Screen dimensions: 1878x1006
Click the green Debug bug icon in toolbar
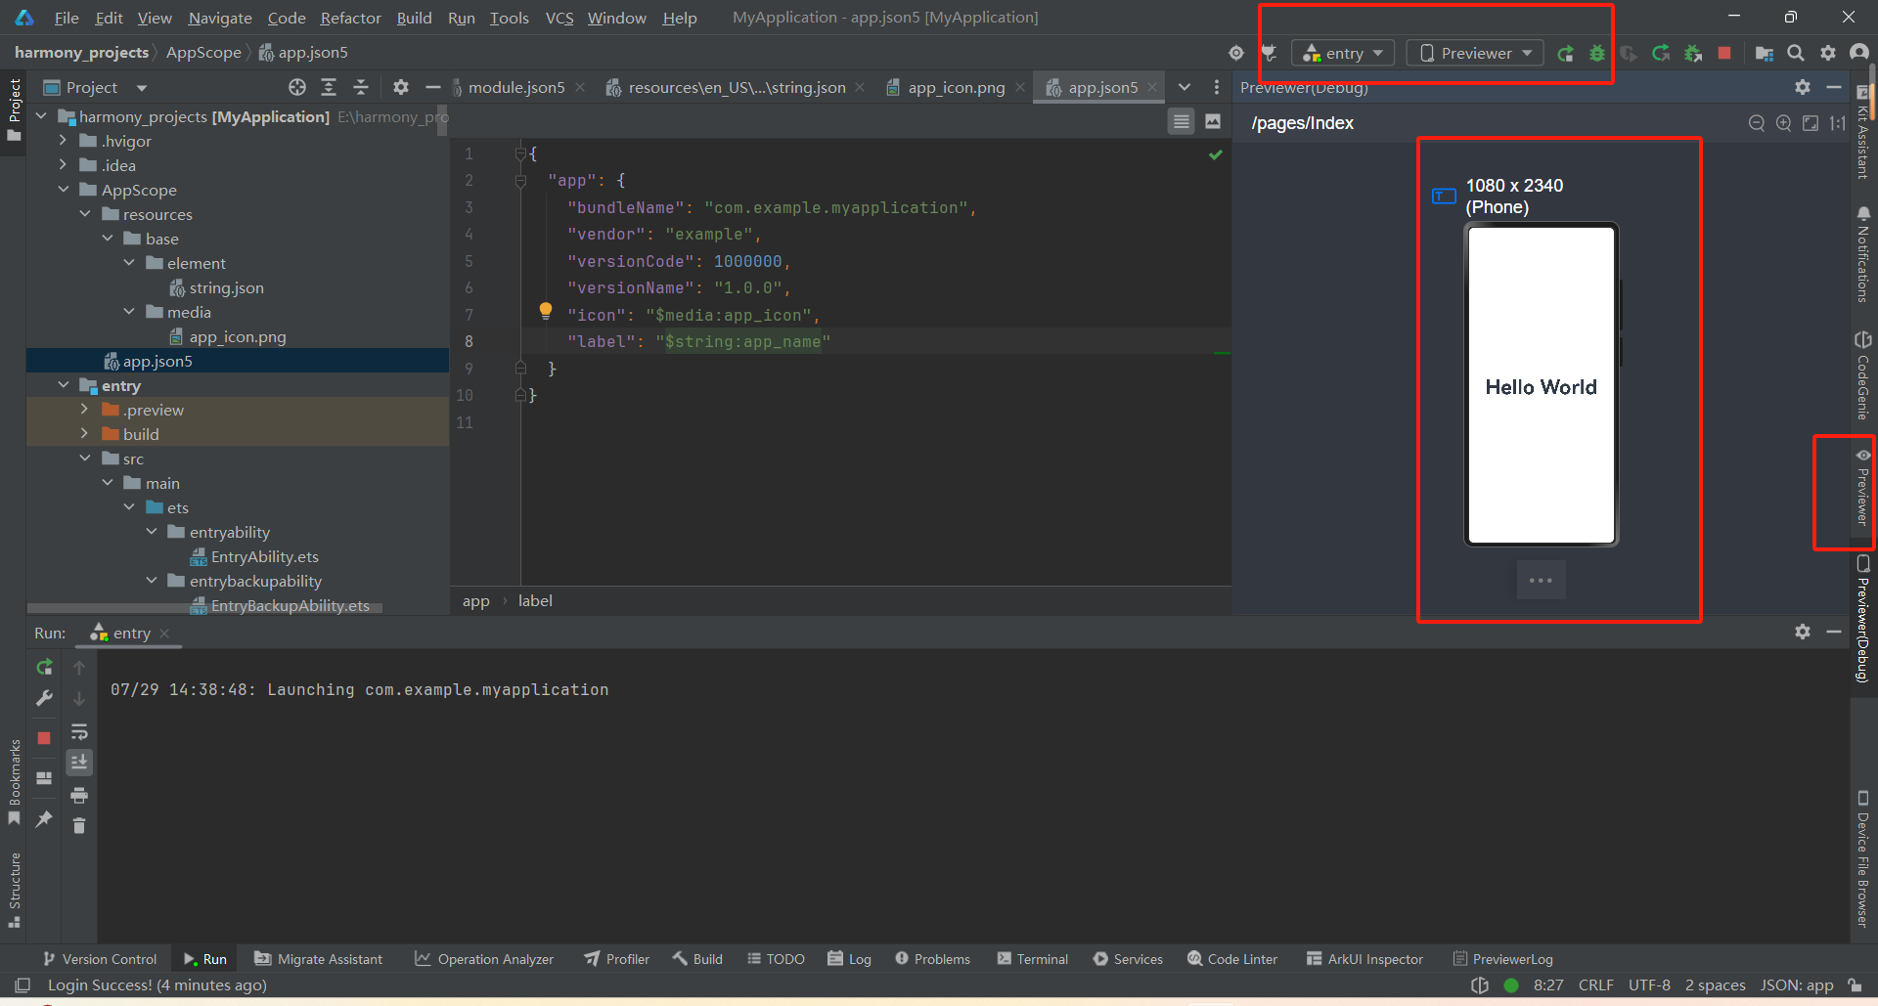click(1597, 54)
